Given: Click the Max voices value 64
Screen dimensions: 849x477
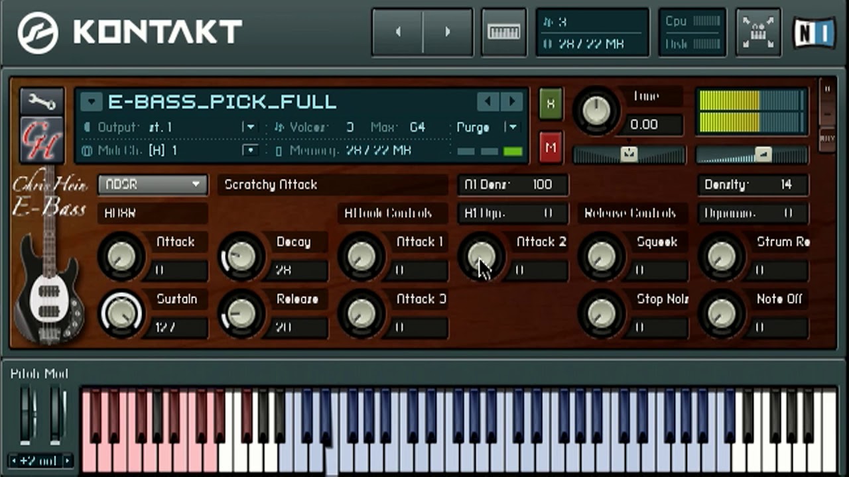Looking at the screenshot, I should coord(417,127).
